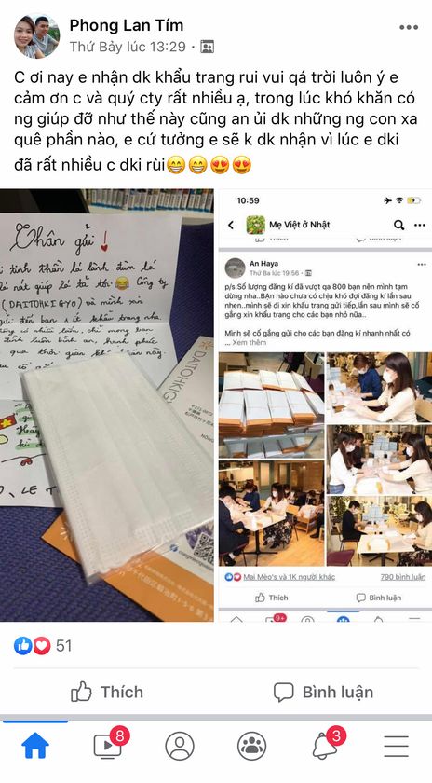Click the audience privacy icon beside timestamp
This screenshot has height=783, width=432.
pyautogui.click(x=207, y=47)
